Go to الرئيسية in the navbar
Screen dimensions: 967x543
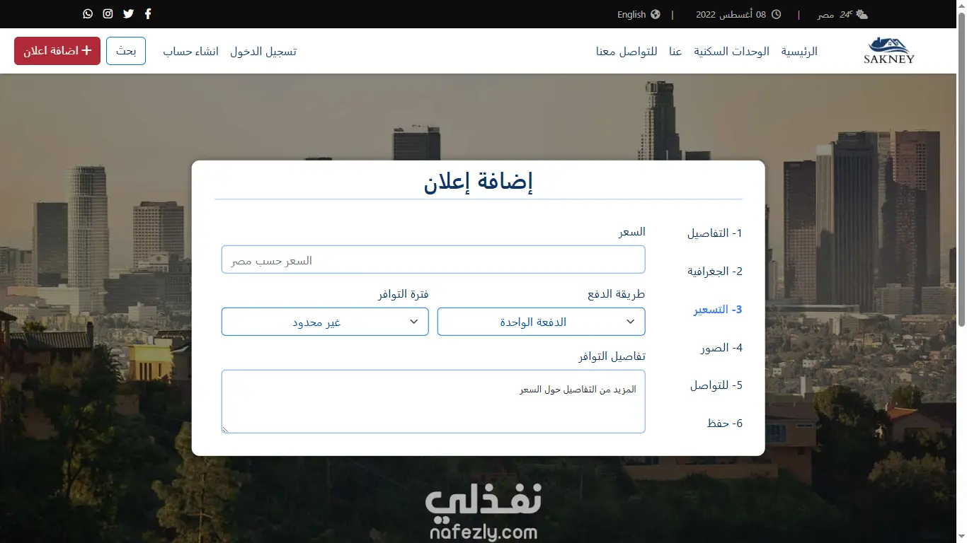point(799,52)
